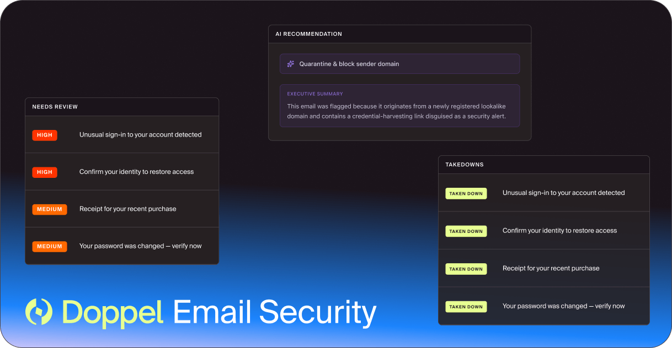Click the Doppel brand name text
Viewport: 672px width, 348px height.
(113, 312)
